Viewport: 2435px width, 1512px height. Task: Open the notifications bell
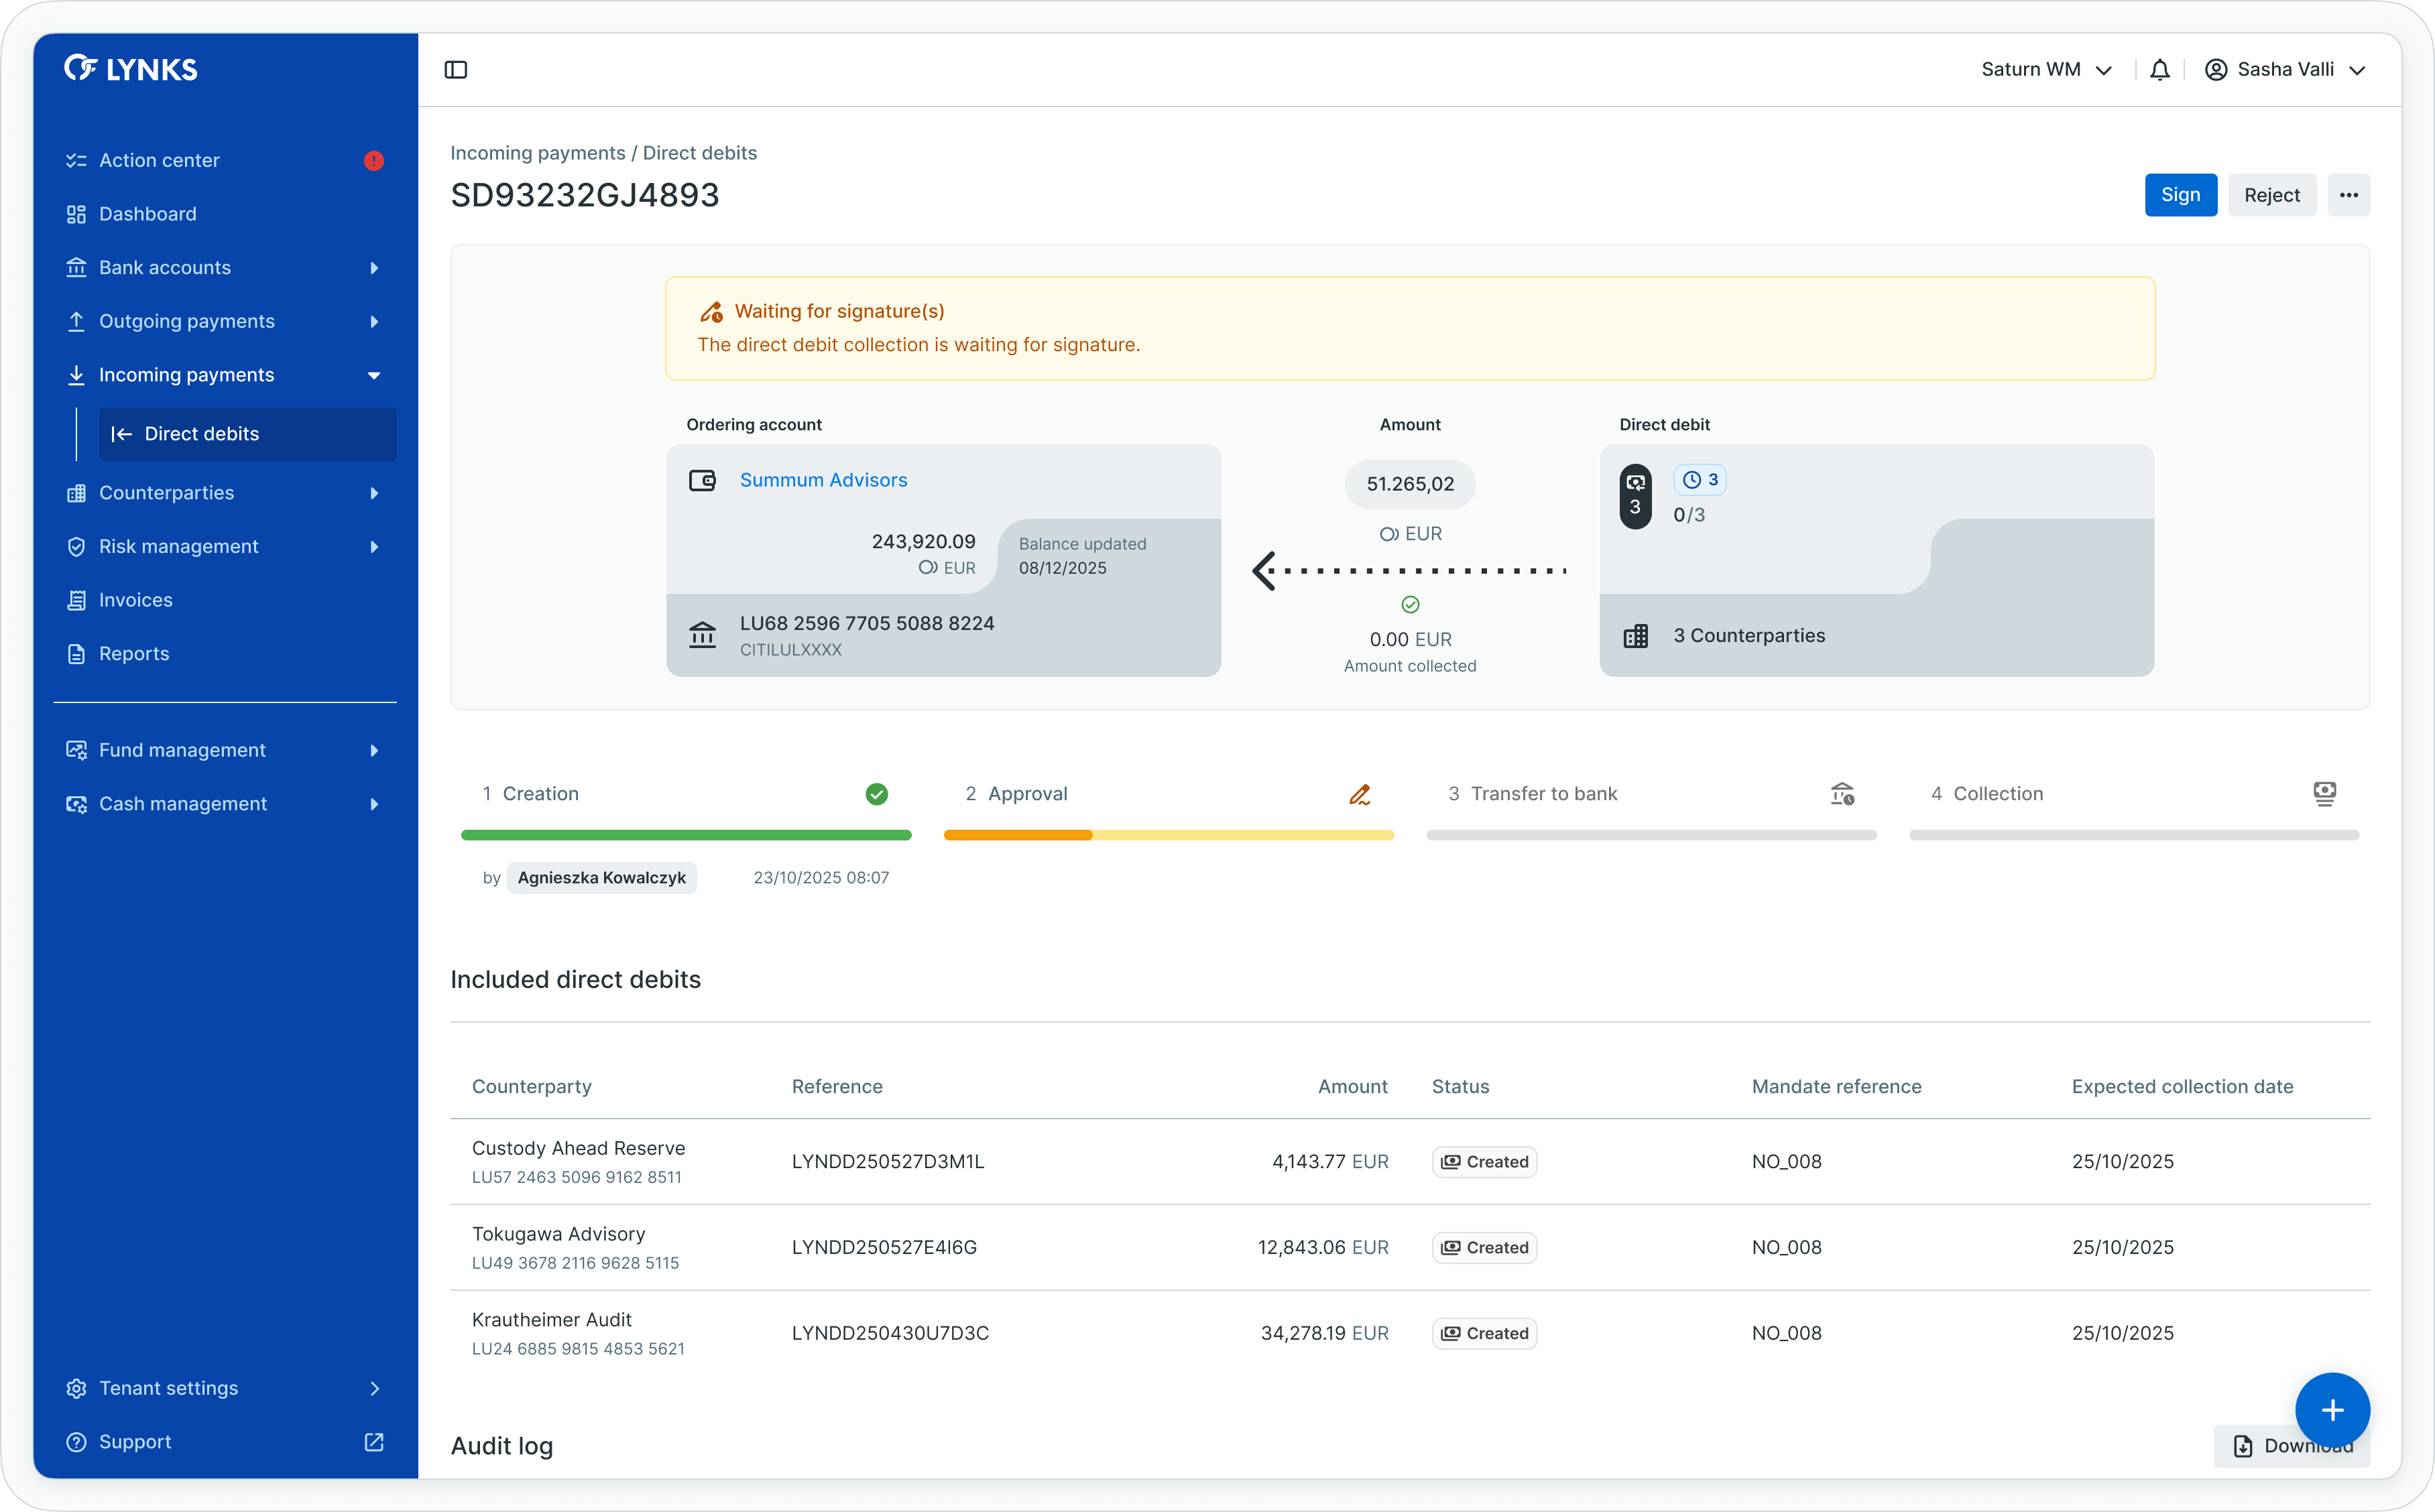(x=2160, y=70)
